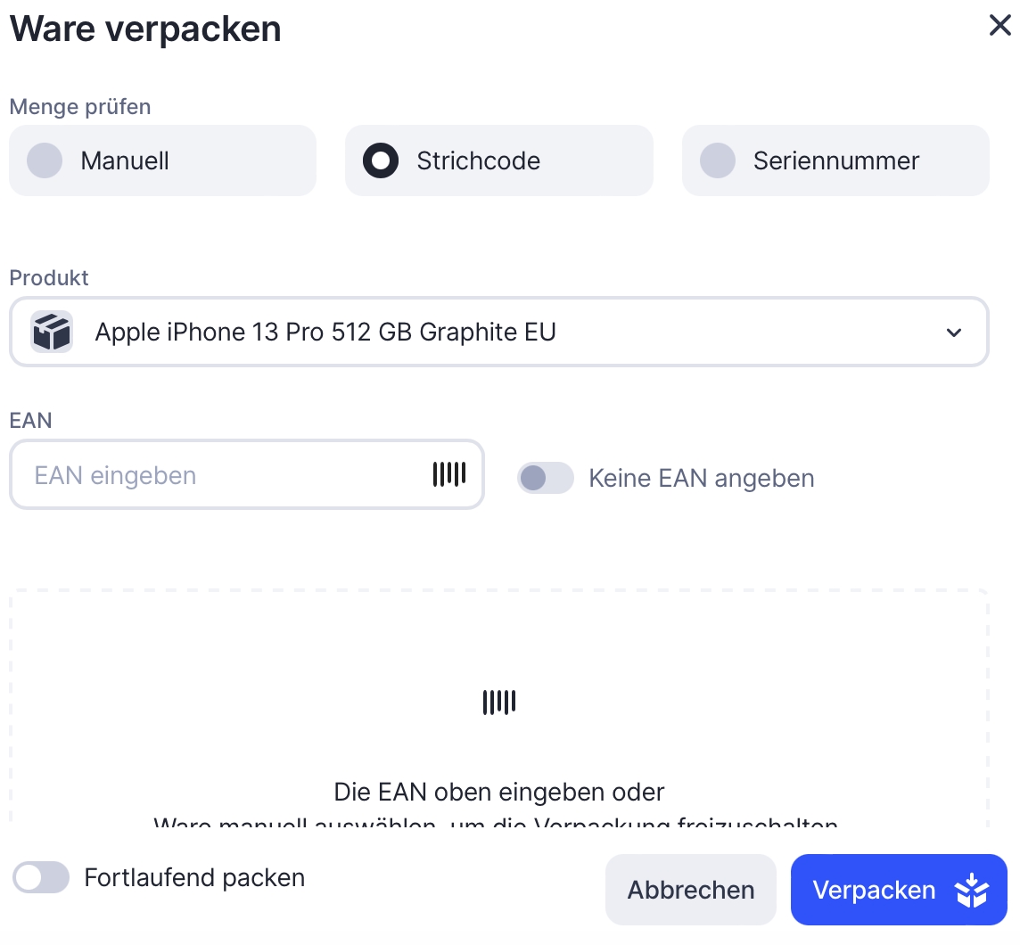Image resolution: width=1020 pixels, height=945 pixels.
Task: Focus the EAN eingeben input field
Action: 223,475
